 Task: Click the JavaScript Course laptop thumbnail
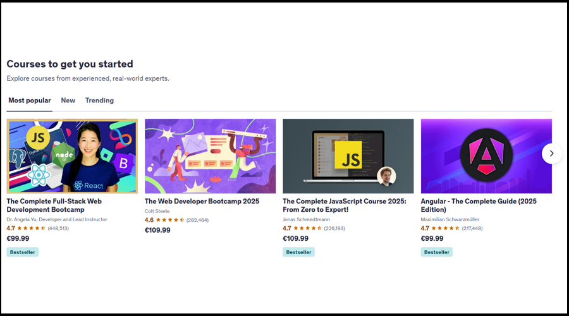348,156
